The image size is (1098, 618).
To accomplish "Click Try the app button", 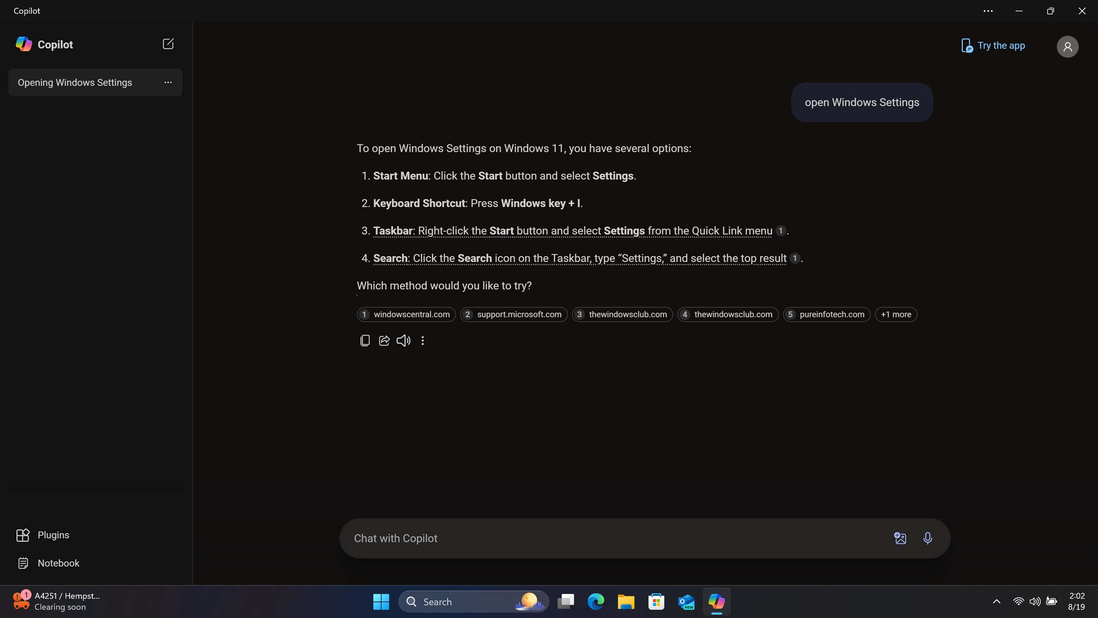I will point(994,45).
